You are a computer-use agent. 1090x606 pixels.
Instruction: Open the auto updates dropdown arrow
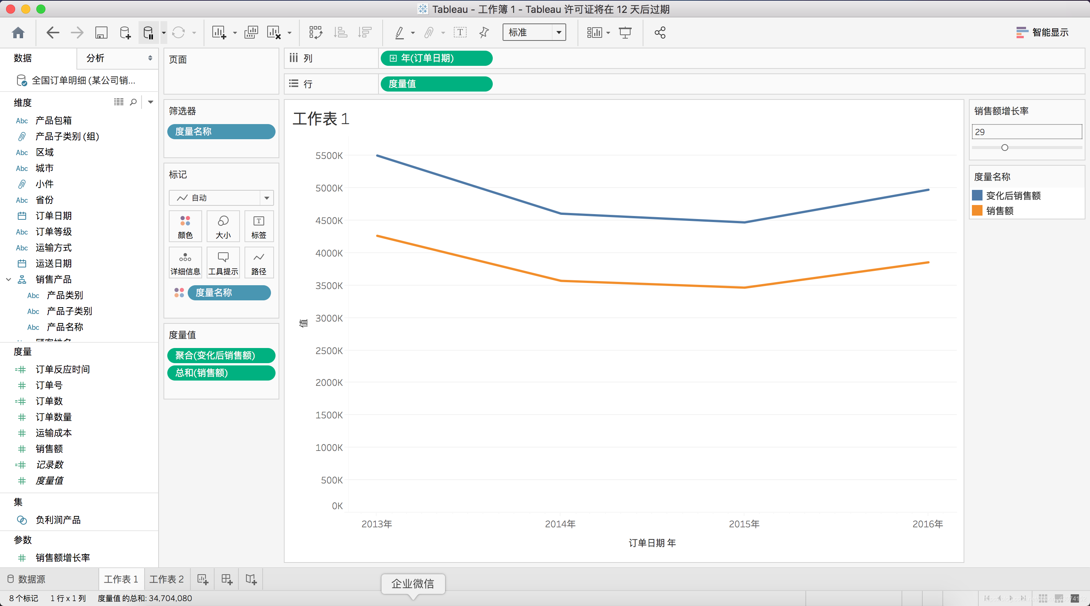[163, 33]
